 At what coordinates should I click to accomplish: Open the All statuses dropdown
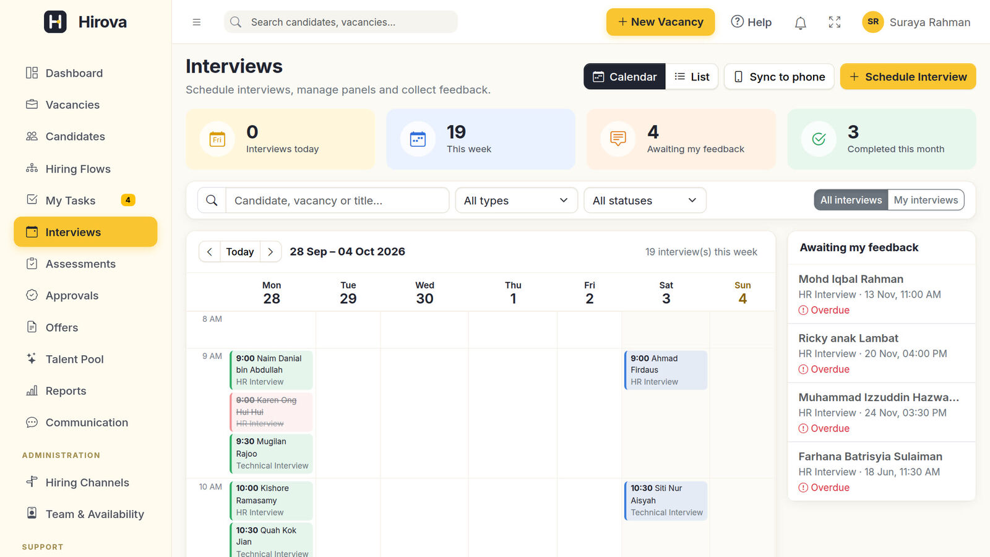645,201
